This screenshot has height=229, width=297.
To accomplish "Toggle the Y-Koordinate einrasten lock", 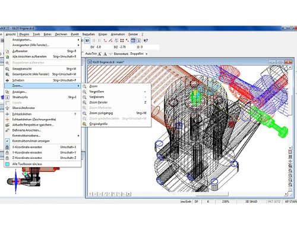I will pyautogui.click(x=7, y=152).
